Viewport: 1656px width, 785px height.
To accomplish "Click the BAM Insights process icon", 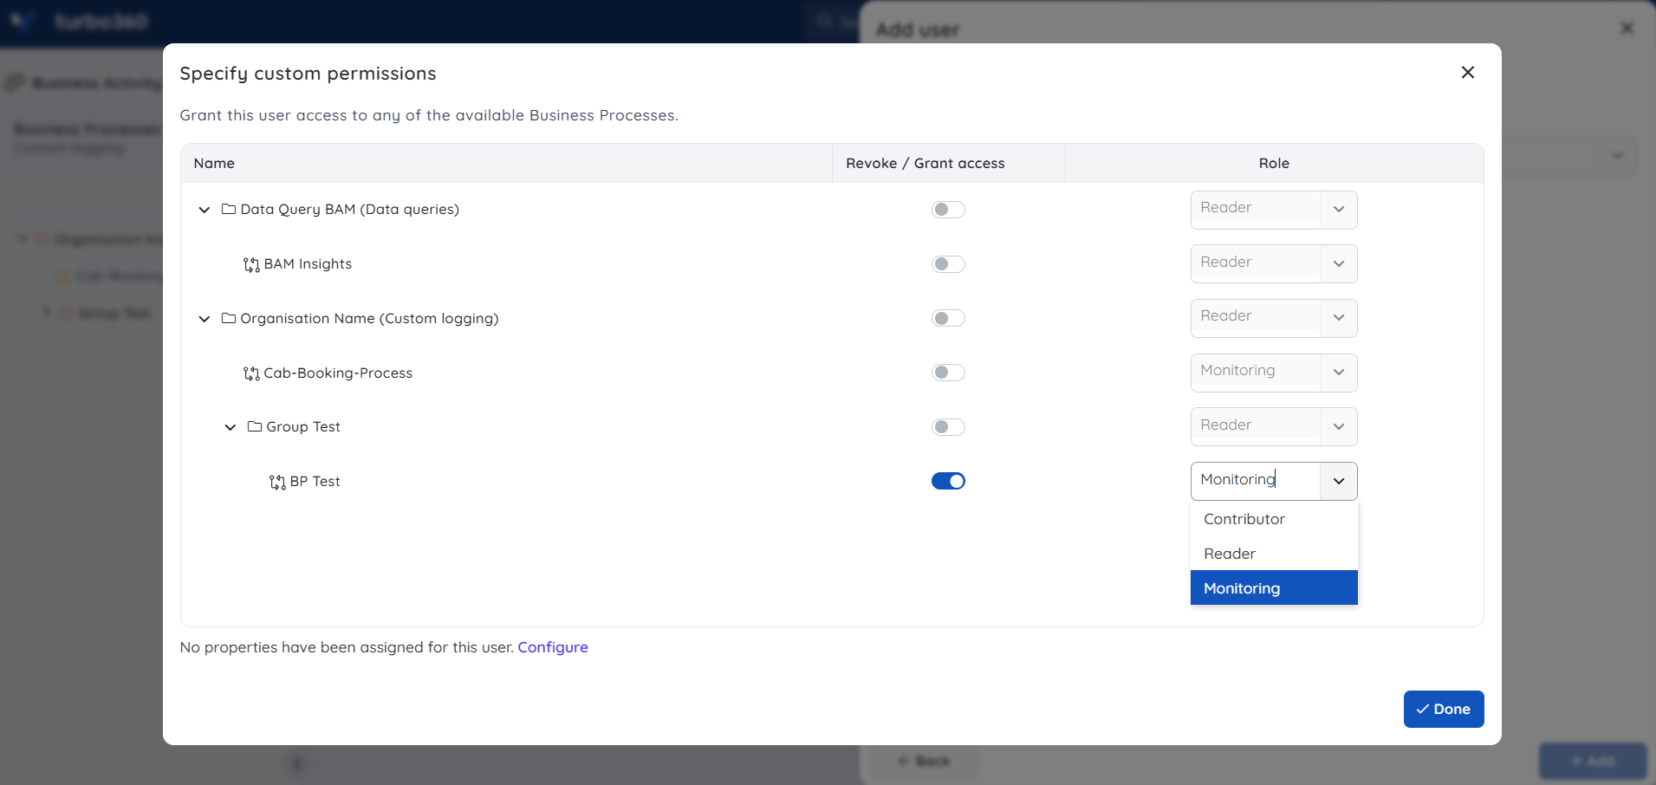I will click(x=251, y=264).
